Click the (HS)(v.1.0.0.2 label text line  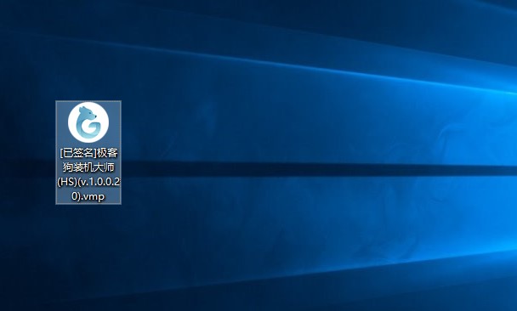coord(88,182)
